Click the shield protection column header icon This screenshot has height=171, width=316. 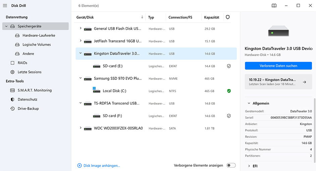[228, 17]
